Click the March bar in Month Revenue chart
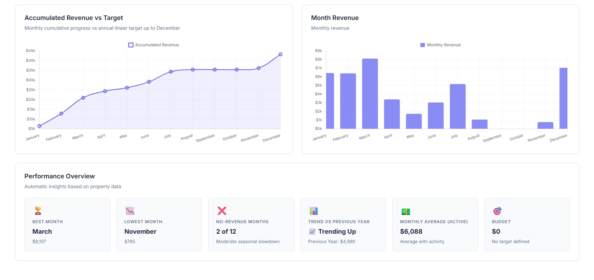The image size is (594, 280). [x=370, y=94]
